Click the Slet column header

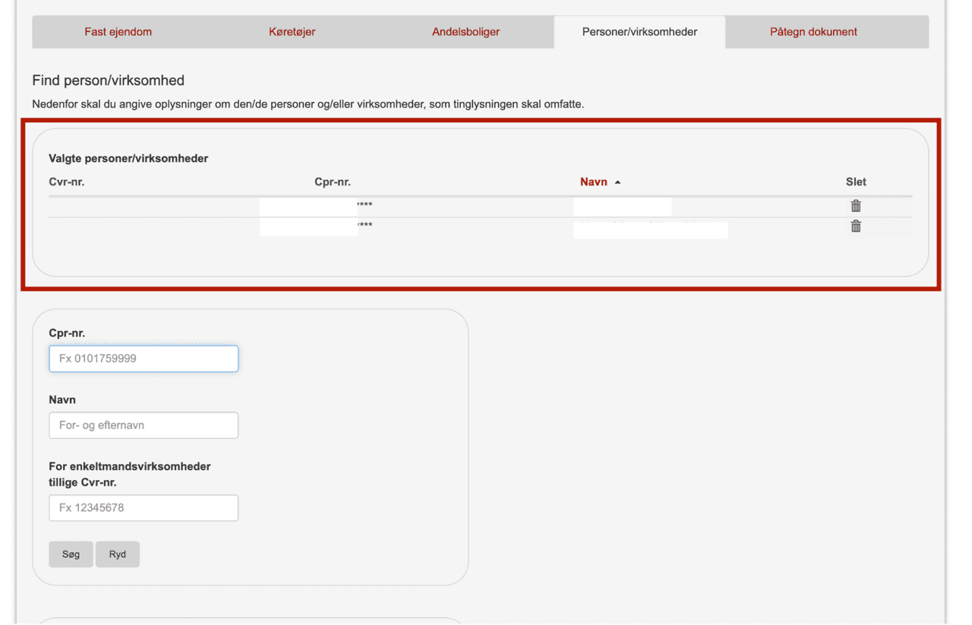pyautogui.click(x=855, y=182)
